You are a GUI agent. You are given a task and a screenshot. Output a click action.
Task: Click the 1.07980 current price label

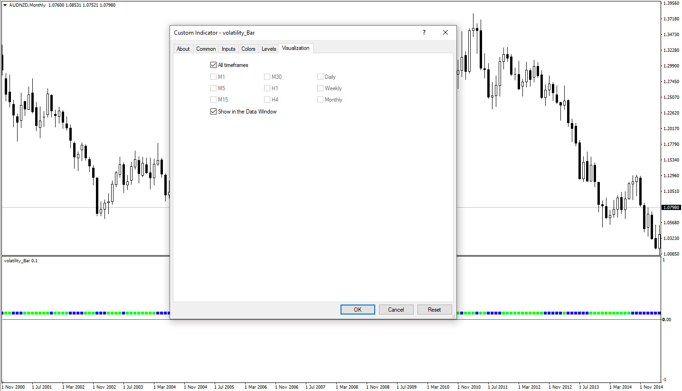point(671,208)
